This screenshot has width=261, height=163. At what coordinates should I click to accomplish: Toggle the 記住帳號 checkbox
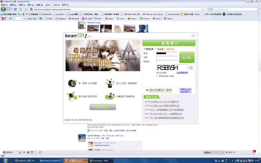tap(158, 73)
